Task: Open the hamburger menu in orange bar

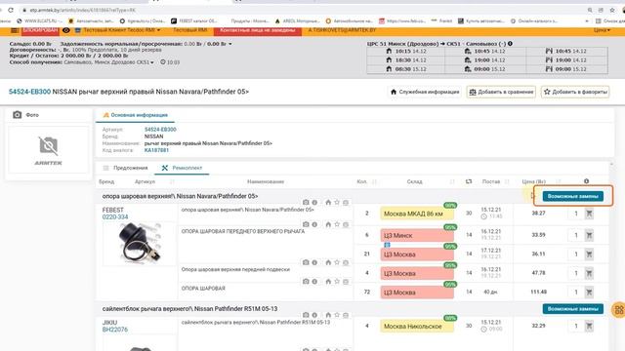Action: tap(15, 30)
